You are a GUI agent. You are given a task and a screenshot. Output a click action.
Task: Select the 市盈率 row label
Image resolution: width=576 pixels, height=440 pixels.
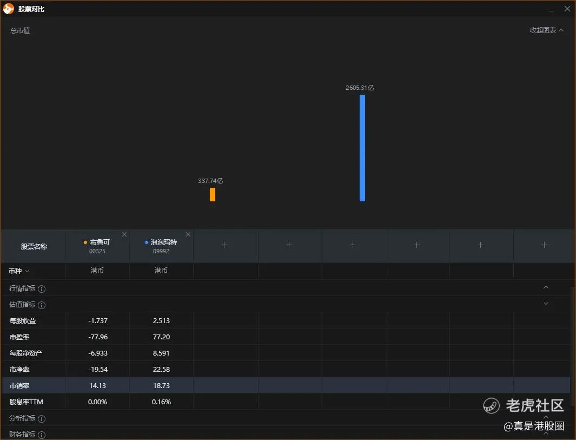[19, 337]
